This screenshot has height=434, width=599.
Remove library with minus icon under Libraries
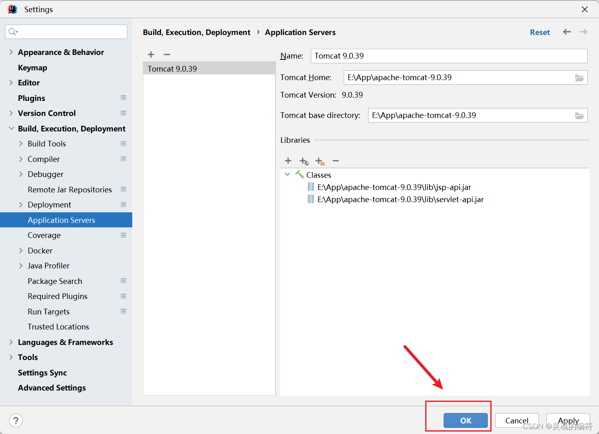[x=336, y=161]
